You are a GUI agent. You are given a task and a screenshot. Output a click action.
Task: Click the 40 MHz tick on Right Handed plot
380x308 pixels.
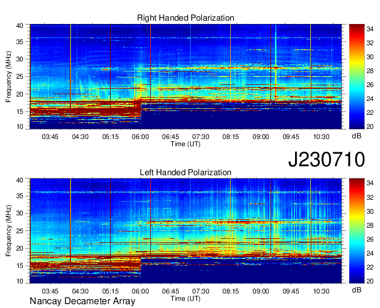pyautogui.click(x=20, y=26)
